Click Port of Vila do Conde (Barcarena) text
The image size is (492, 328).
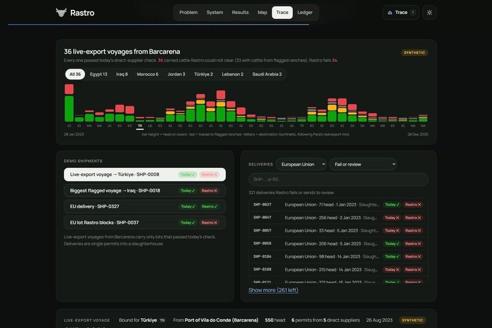[221, 320]
